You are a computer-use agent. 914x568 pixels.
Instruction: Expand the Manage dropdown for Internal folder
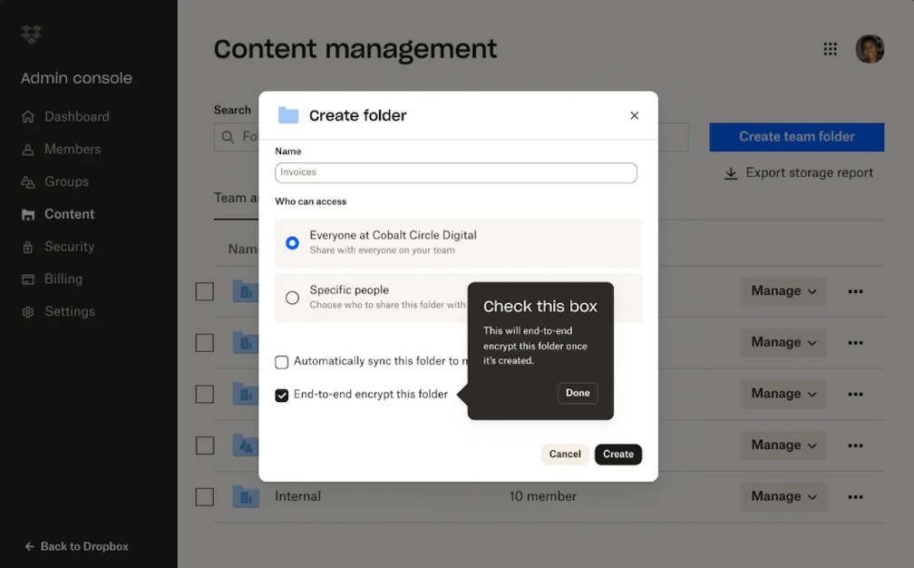(x=783, y=497)
